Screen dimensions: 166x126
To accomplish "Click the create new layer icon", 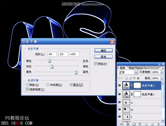I will pos(152,124).
